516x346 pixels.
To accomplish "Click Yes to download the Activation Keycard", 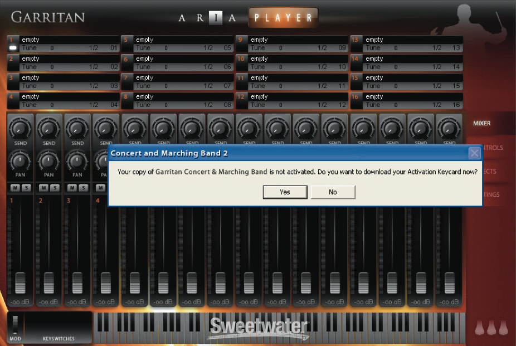I will point(285,192).
